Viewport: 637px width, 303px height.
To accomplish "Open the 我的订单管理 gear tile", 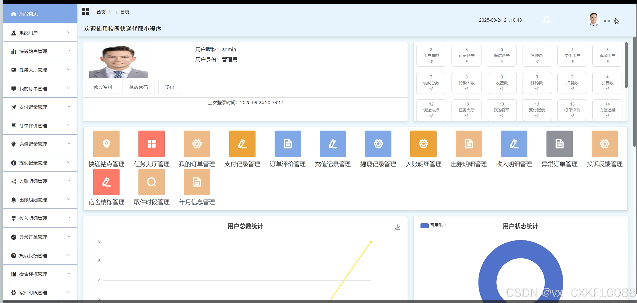I will [x=197, y=144].
